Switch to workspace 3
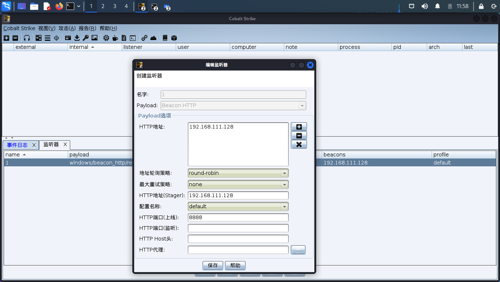The width and height of the screenshot is (500, 282). [x=115, y=6]
